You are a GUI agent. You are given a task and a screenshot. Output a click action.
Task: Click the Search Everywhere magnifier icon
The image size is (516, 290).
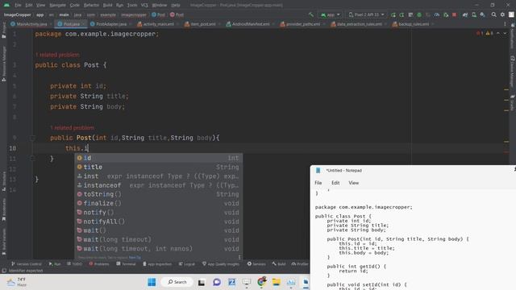tap(493, 14)
